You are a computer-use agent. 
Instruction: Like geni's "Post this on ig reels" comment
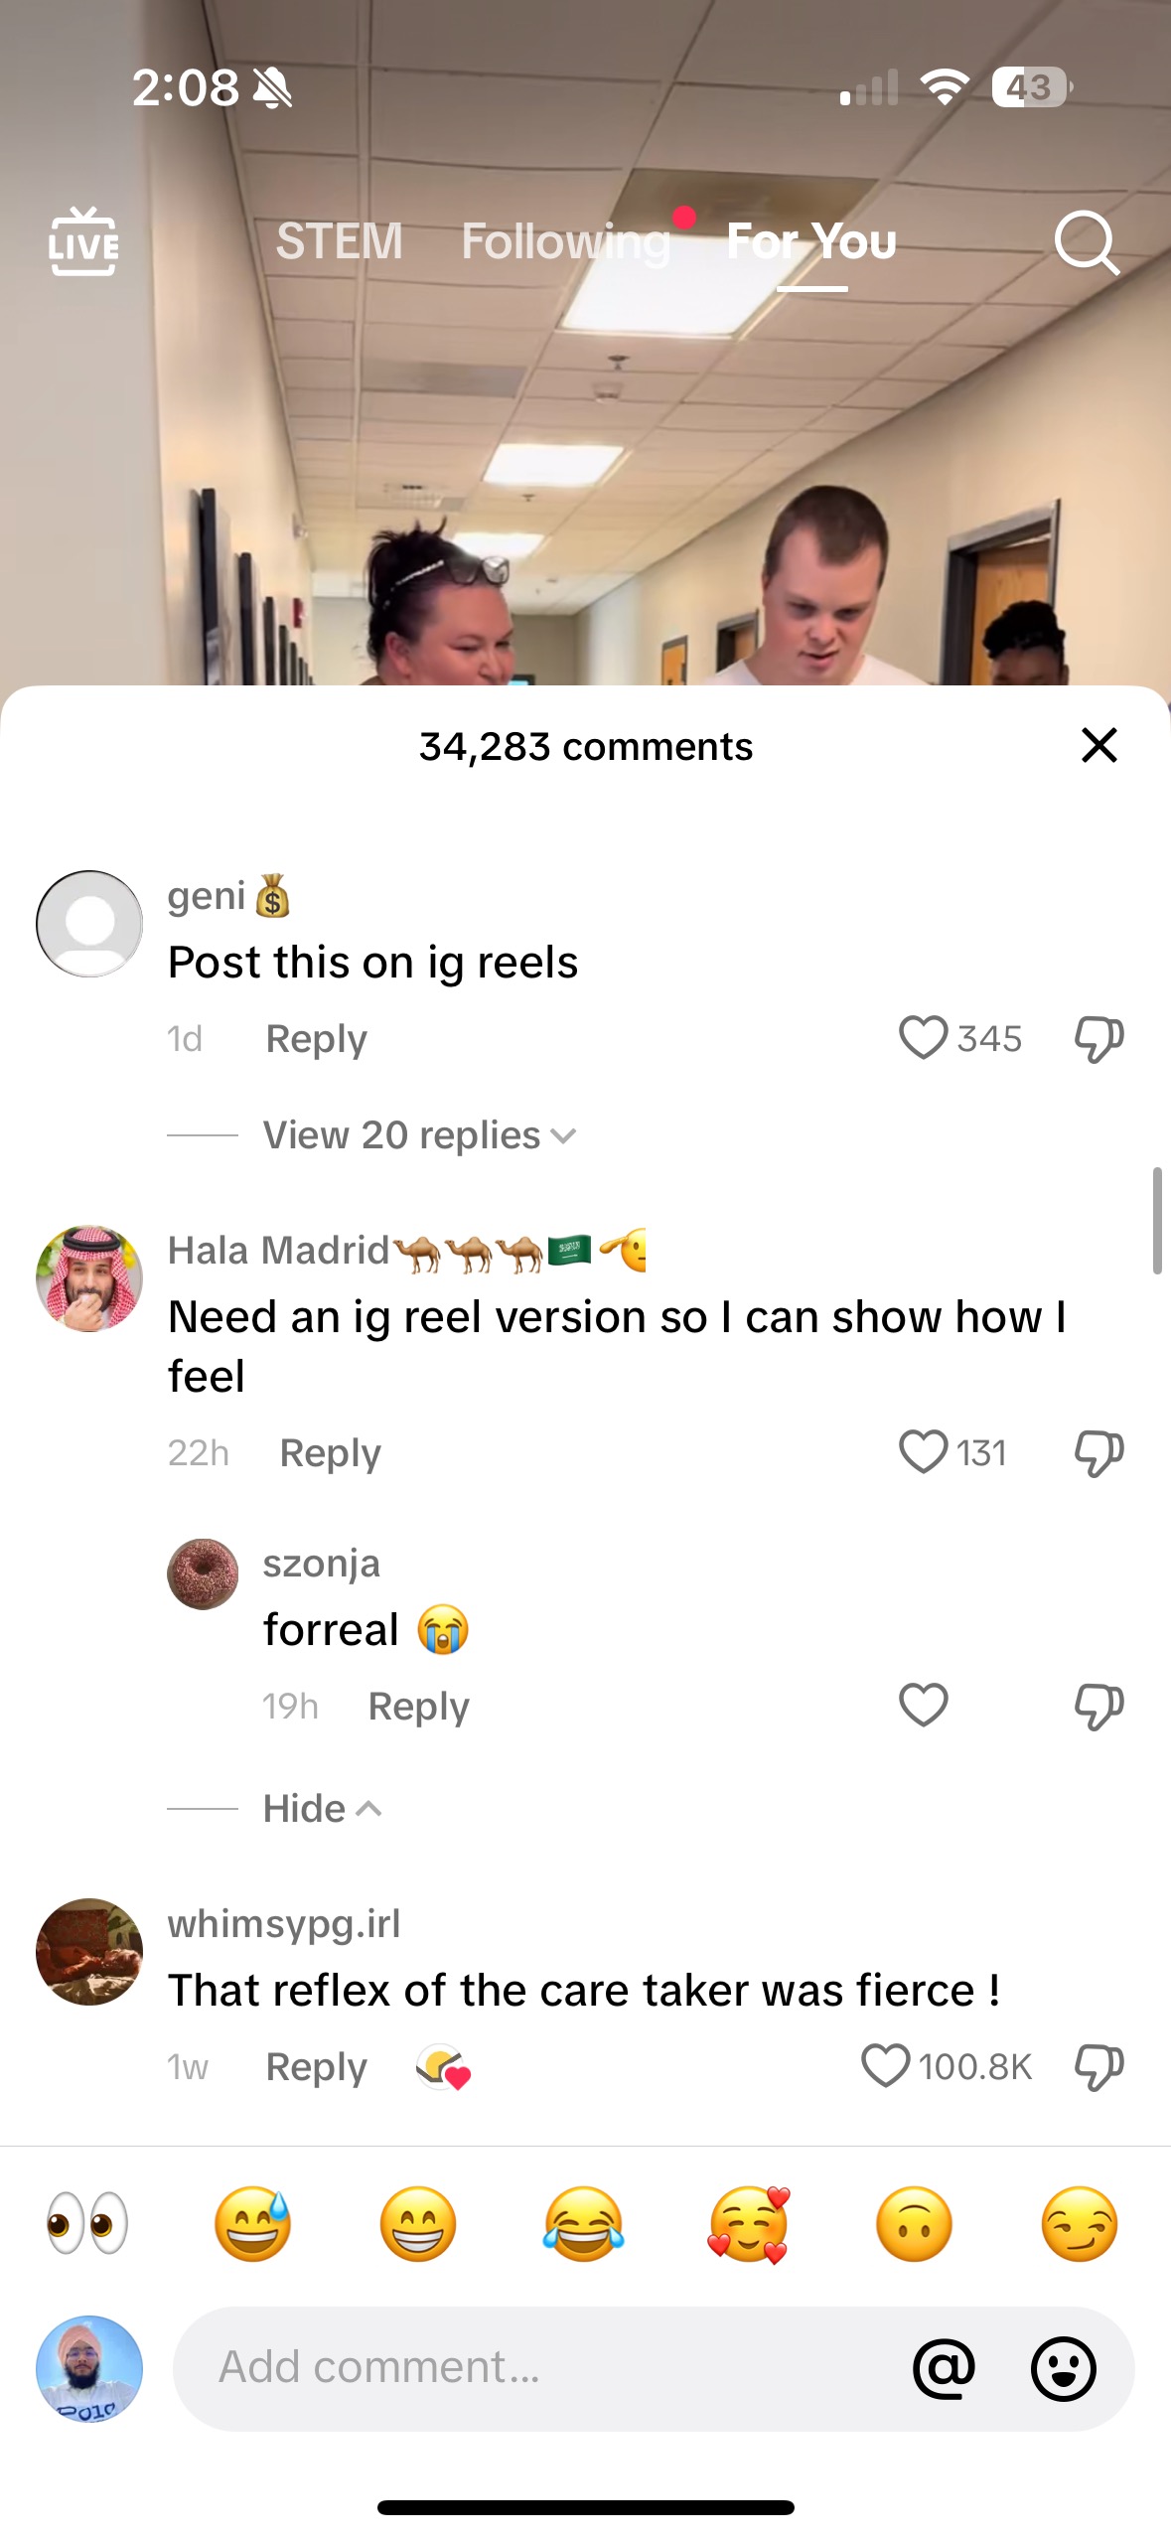[x=924, y=1038]
